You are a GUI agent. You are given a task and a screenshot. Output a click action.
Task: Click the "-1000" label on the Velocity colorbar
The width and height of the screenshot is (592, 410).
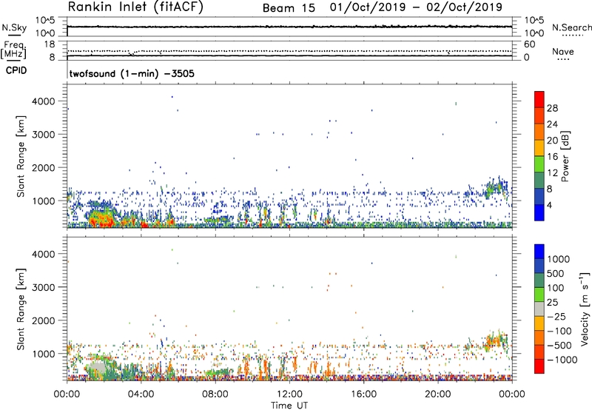tap(562, 360)
